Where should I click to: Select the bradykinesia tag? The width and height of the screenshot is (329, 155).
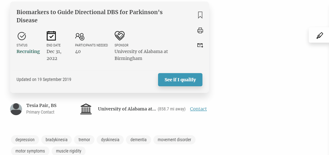(57, 140)
